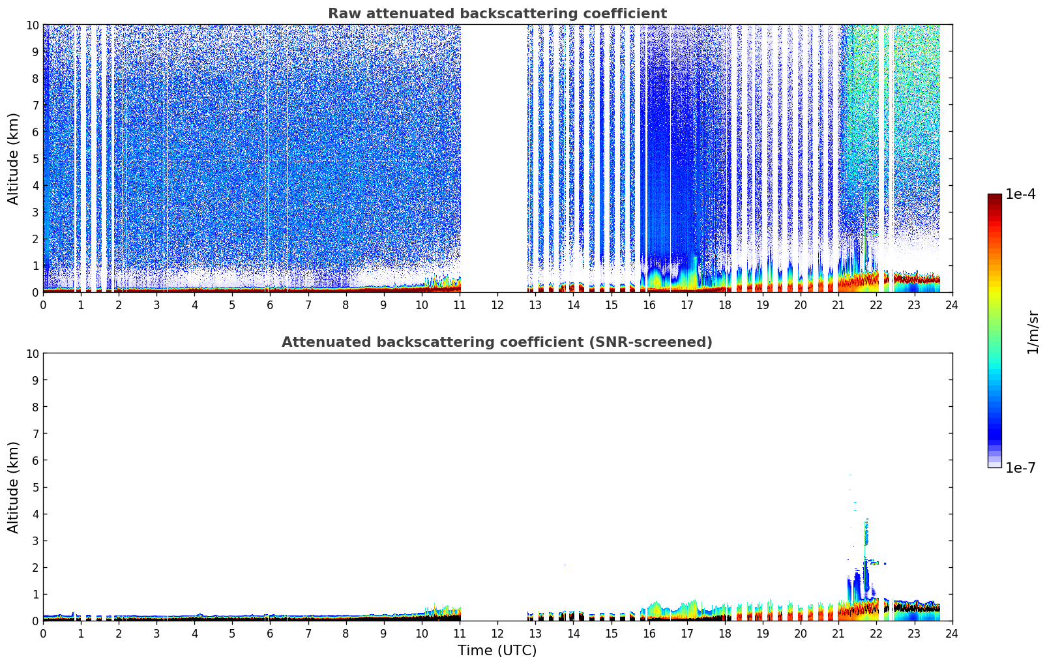Click the '5' altitude tick of the raw plot
Screen dimensions: 1047x665
(37, 158)
